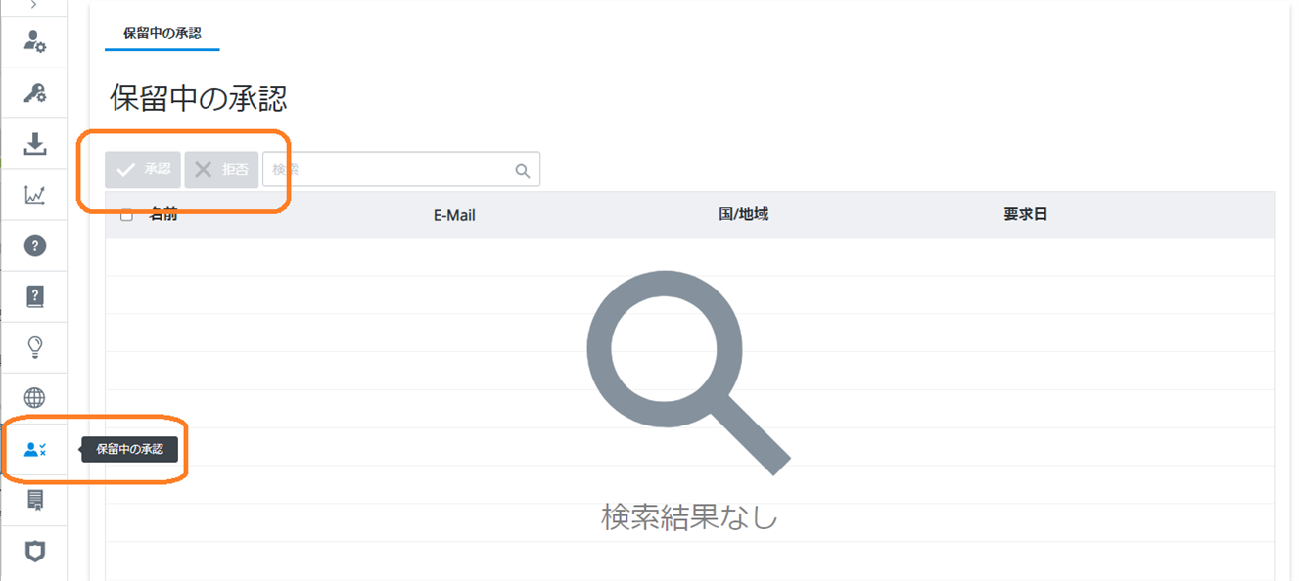Expand the sidebar with the top chevron

[x=34, y=5]
